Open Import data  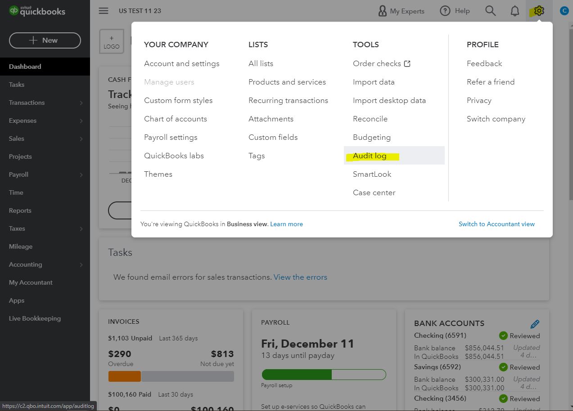coord(374,82)
